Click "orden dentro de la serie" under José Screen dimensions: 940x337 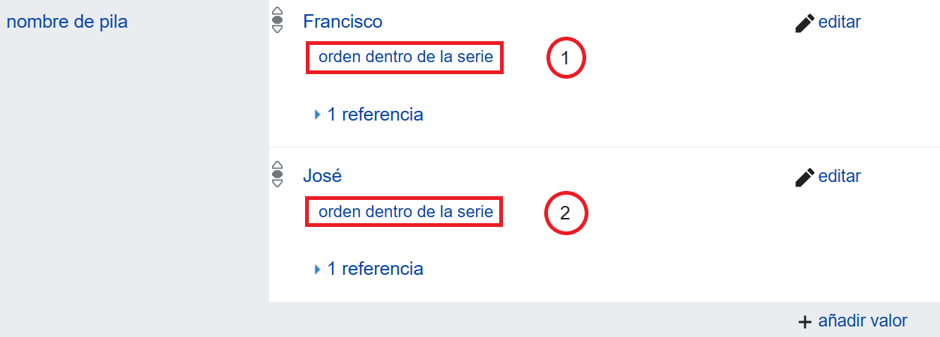pyautogui.click(x=406, y=212)
